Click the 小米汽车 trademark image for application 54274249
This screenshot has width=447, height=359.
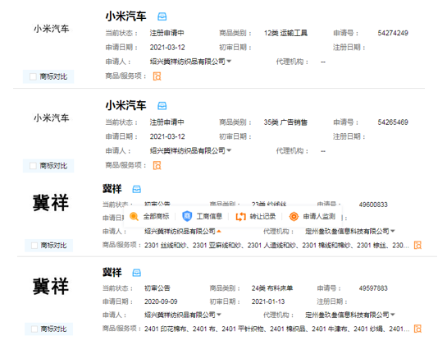click(52, 29)
